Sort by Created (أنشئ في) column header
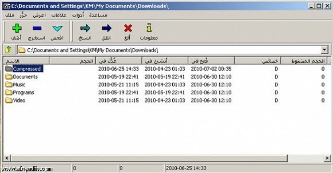This screenshot has height=173, width=333. [165, 61]
